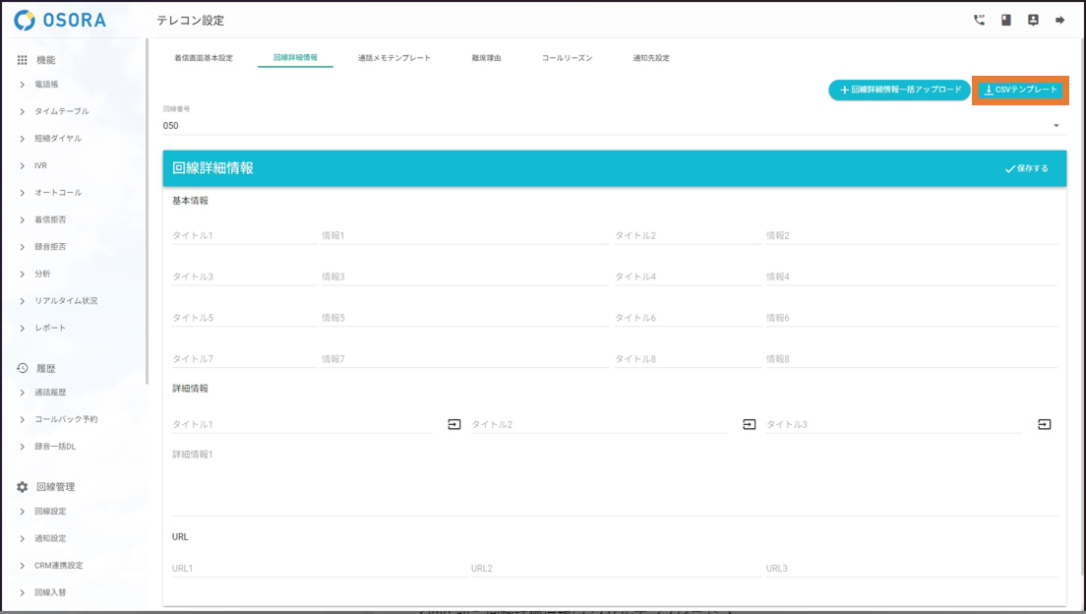The width and height of the screenshot is (1086, 614).
Task: Click the 詳細情報1 text area
Action: pyautogui.click(x=614, y=482)
